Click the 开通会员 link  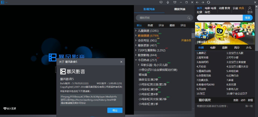(x=186, y=40)
